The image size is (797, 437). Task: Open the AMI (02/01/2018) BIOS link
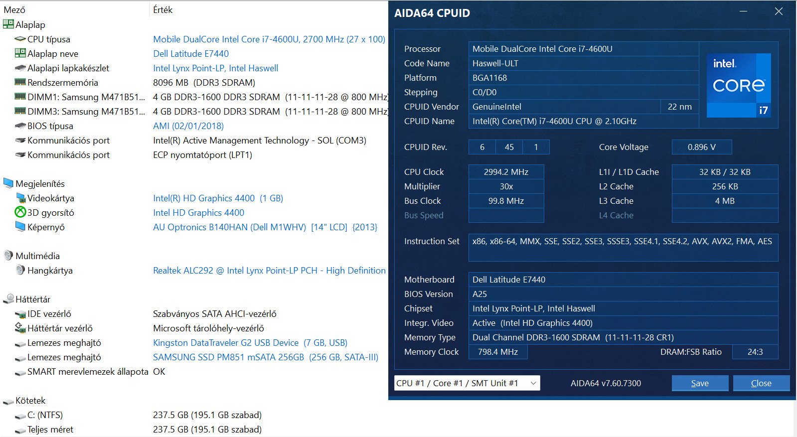coord(188,126)
